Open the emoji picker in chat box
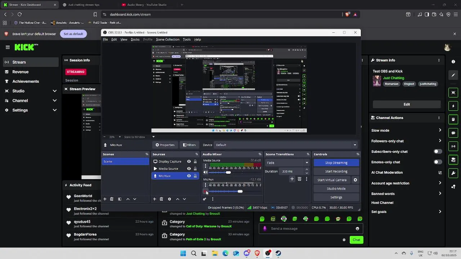 coord(357,229)
